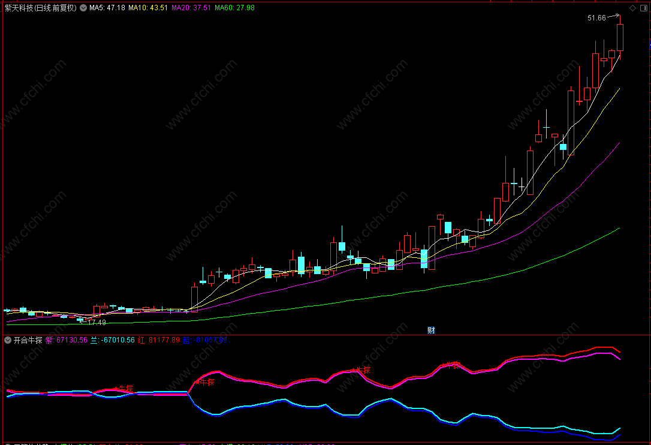Click the 17.49 low price label
651x445 pixels.
(x=97, y=323)
